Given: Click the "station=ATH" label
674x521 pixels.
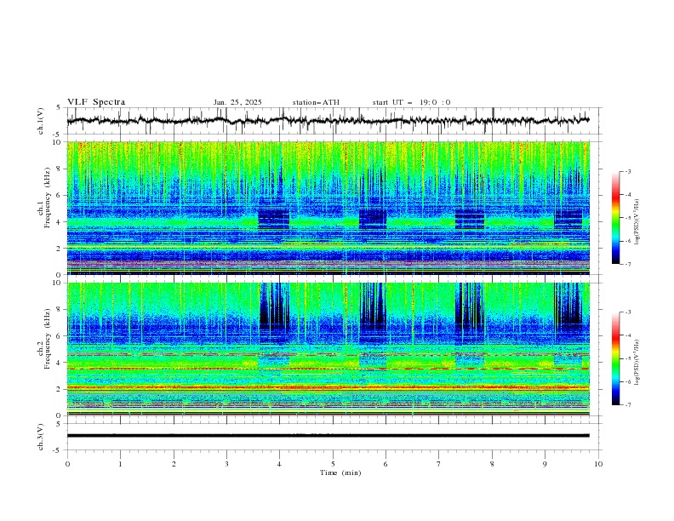Looking at the screenshot, I should click(316, 102).
